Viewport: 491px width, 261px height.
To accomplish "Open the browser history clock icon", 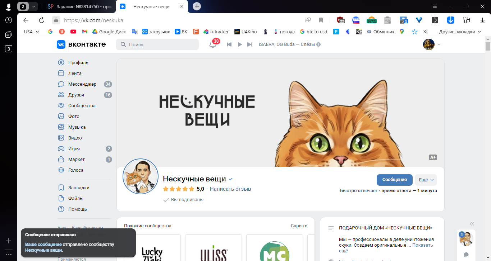I will (x=9, y=20).
